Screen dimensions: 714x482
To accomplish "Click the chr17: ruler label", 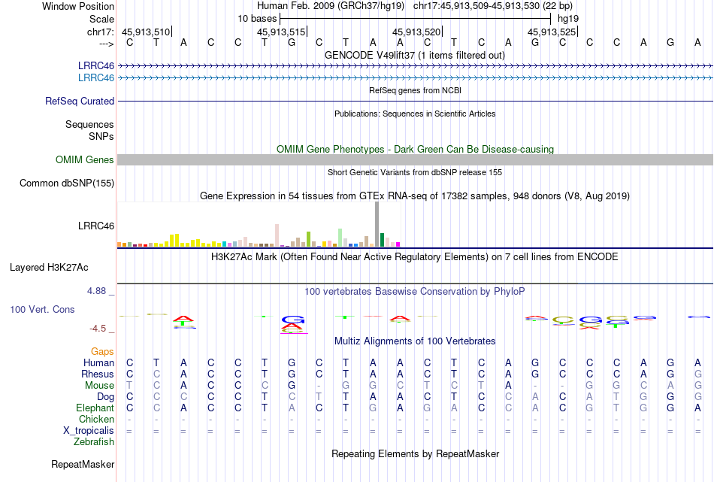I will (x=101, y=32).
